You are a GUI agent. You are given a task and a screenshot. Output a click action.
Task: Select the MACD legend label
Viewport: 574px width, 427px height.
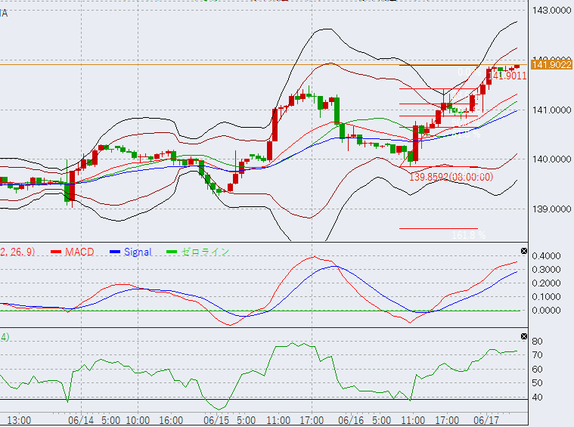click(79, 252)
